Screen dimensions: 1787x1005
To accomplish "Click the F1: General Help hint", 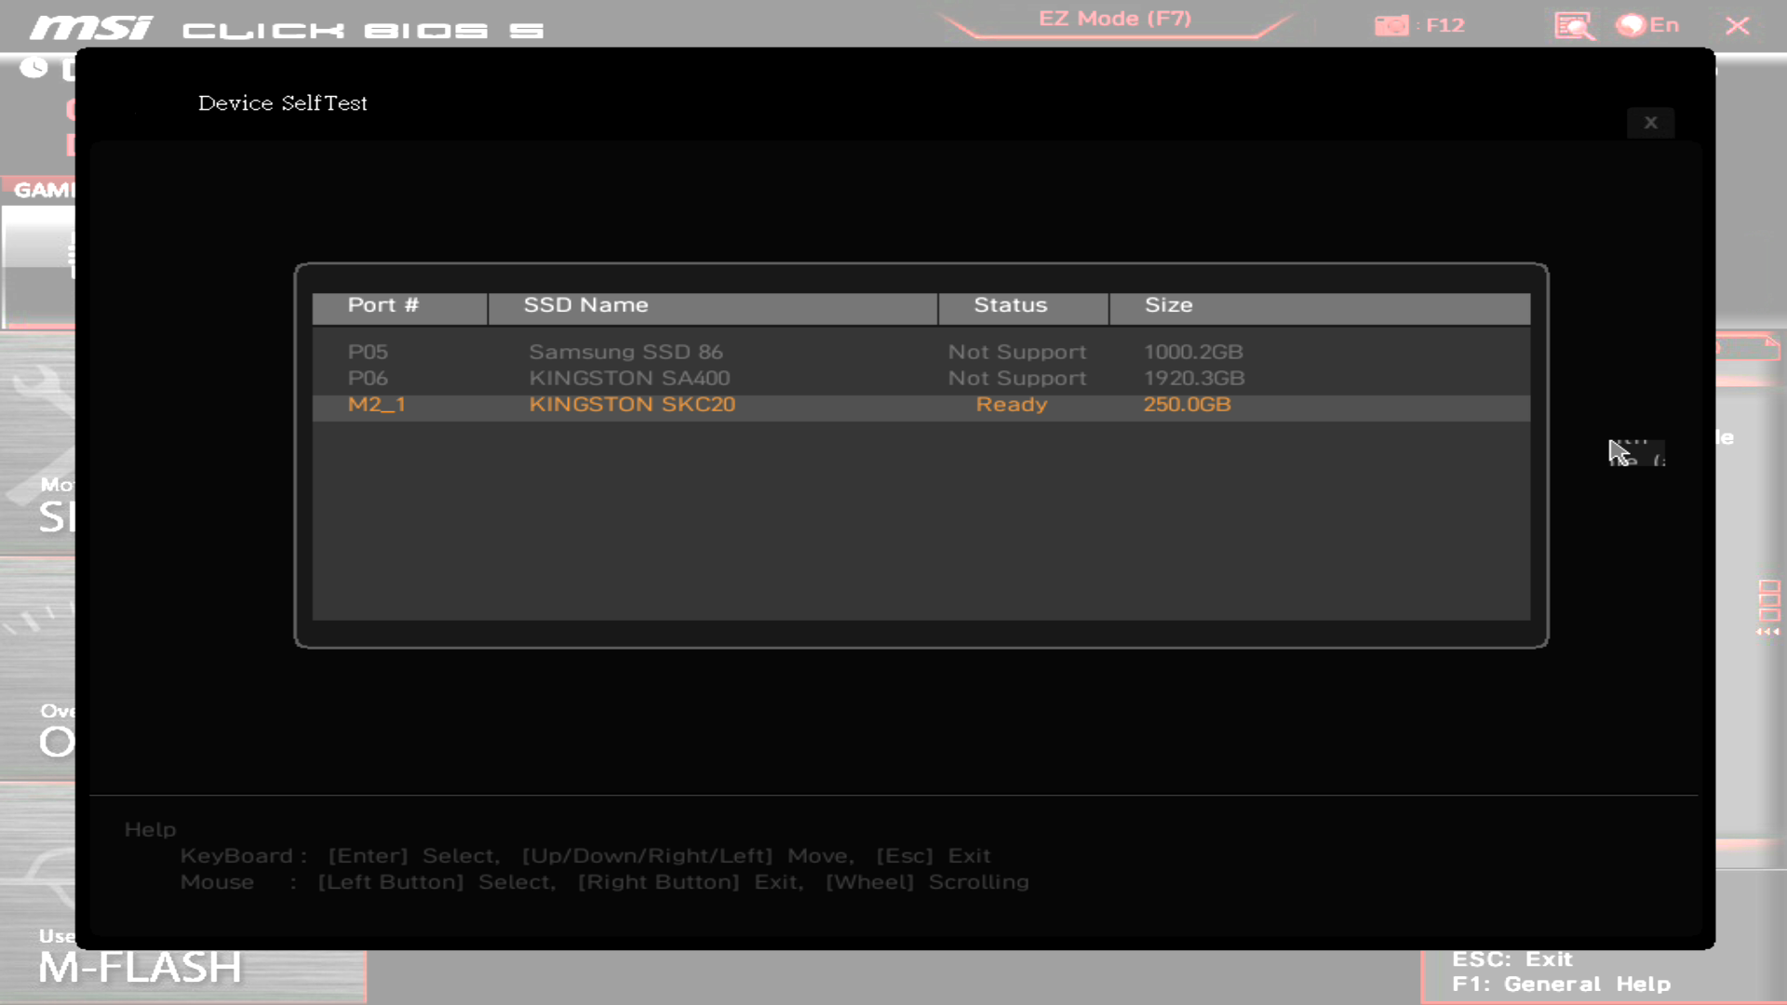I will pos(1562,984).
